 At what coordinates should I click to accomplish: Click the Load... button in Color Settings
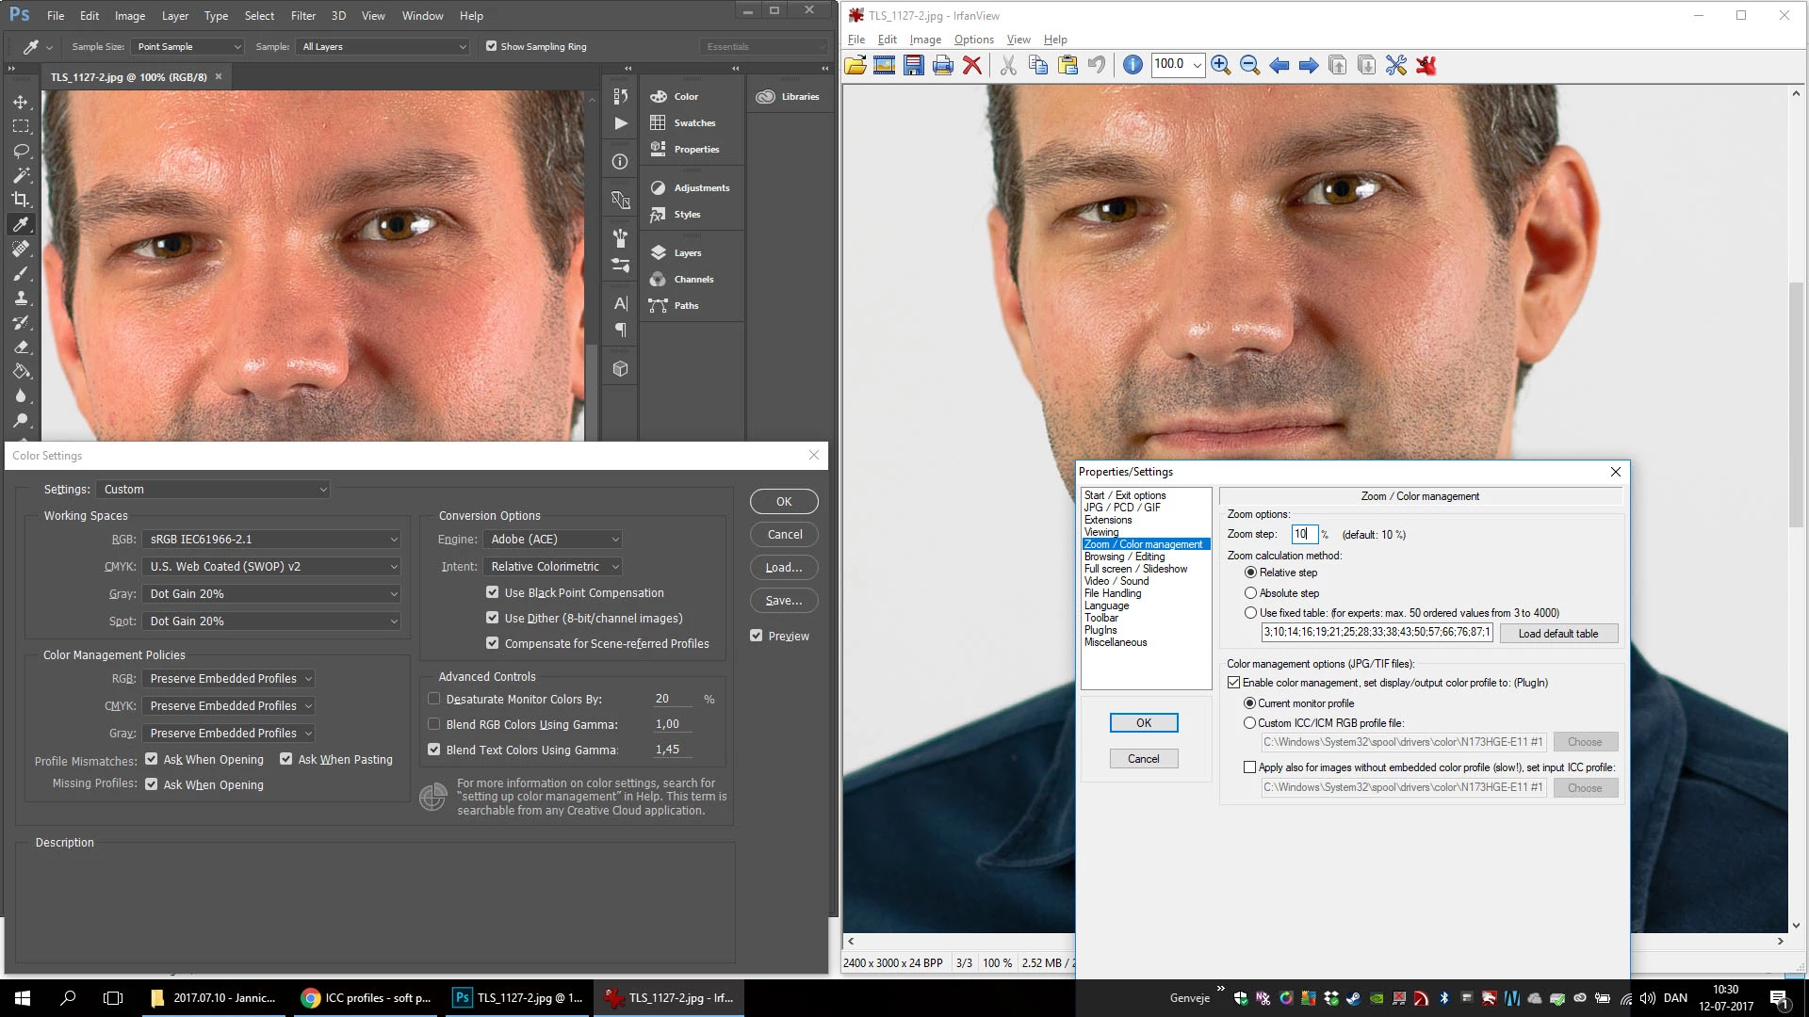(x=784, y=568)
